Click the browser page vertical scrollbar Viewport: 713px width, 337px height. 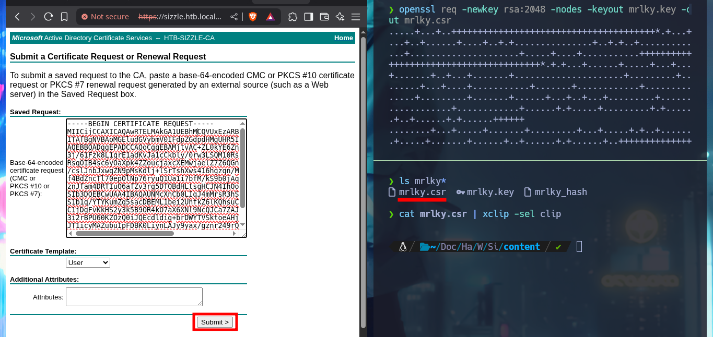pyautogui.click(x=363, y=183)
